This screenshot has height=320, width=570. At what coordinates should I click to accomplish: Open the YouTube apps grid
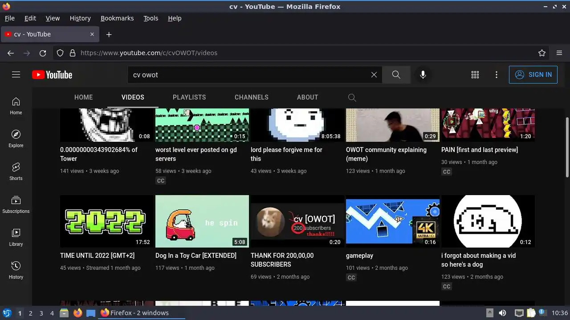475,75
